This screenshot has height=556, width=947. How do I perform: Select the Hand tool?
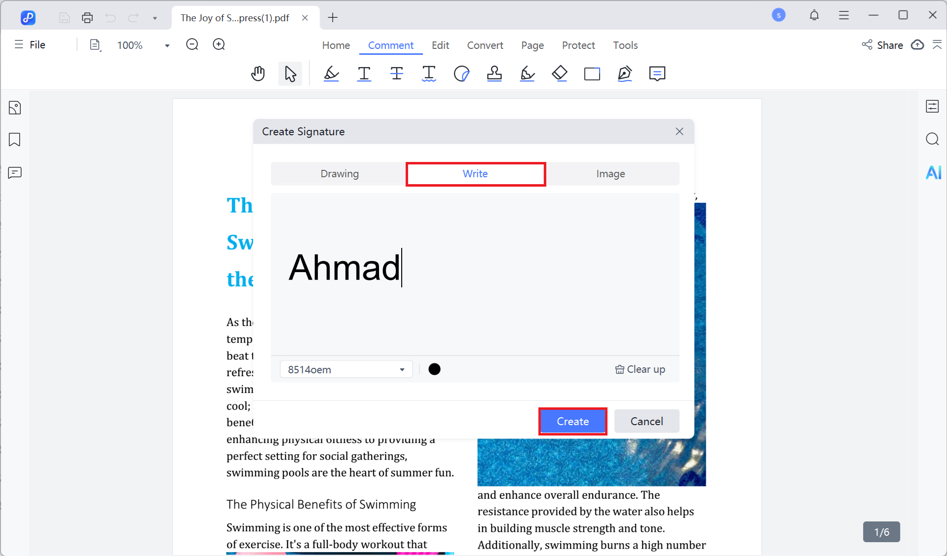[258, 74]
